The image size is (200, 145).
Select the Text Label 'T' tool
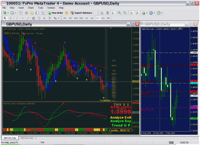coord(50,18)
